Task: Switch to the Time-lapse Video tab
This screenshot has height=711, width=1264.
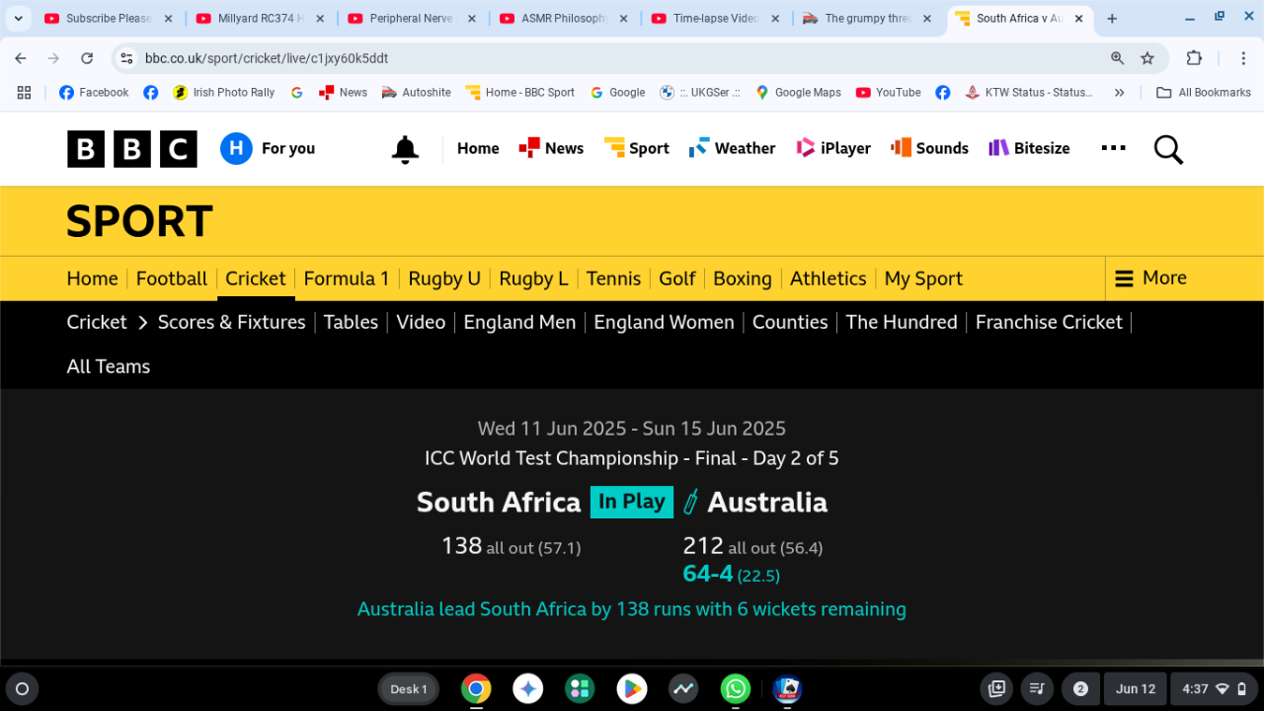Action: [717, 19]
